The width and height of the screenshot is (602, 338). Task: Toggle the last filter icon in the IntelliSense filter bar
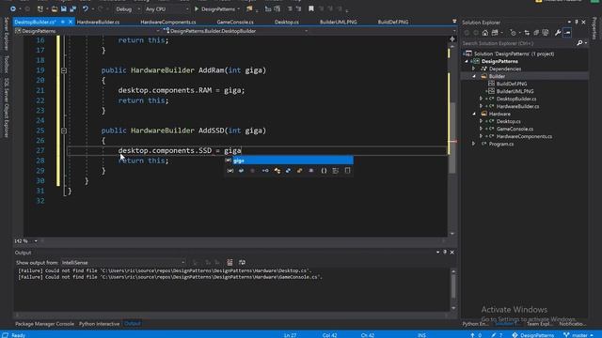point(347,171)
